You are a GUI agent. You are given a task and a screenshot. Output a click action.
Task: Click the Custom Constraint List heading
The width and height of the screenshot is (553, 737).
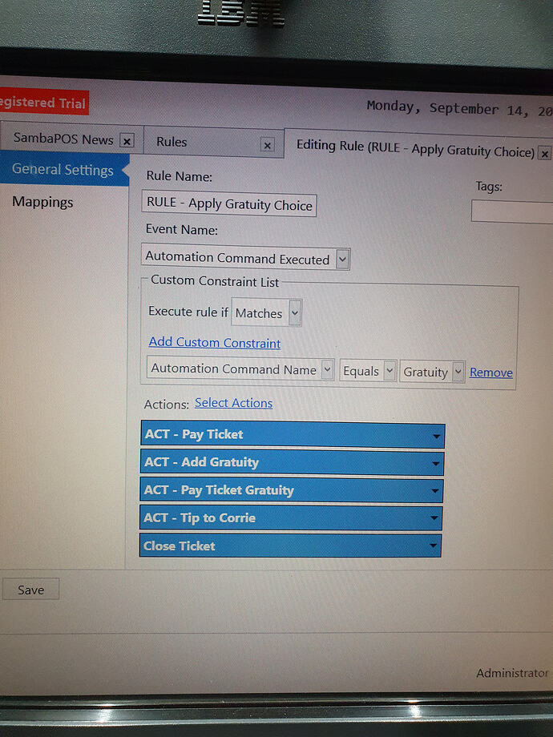point(215,281)
